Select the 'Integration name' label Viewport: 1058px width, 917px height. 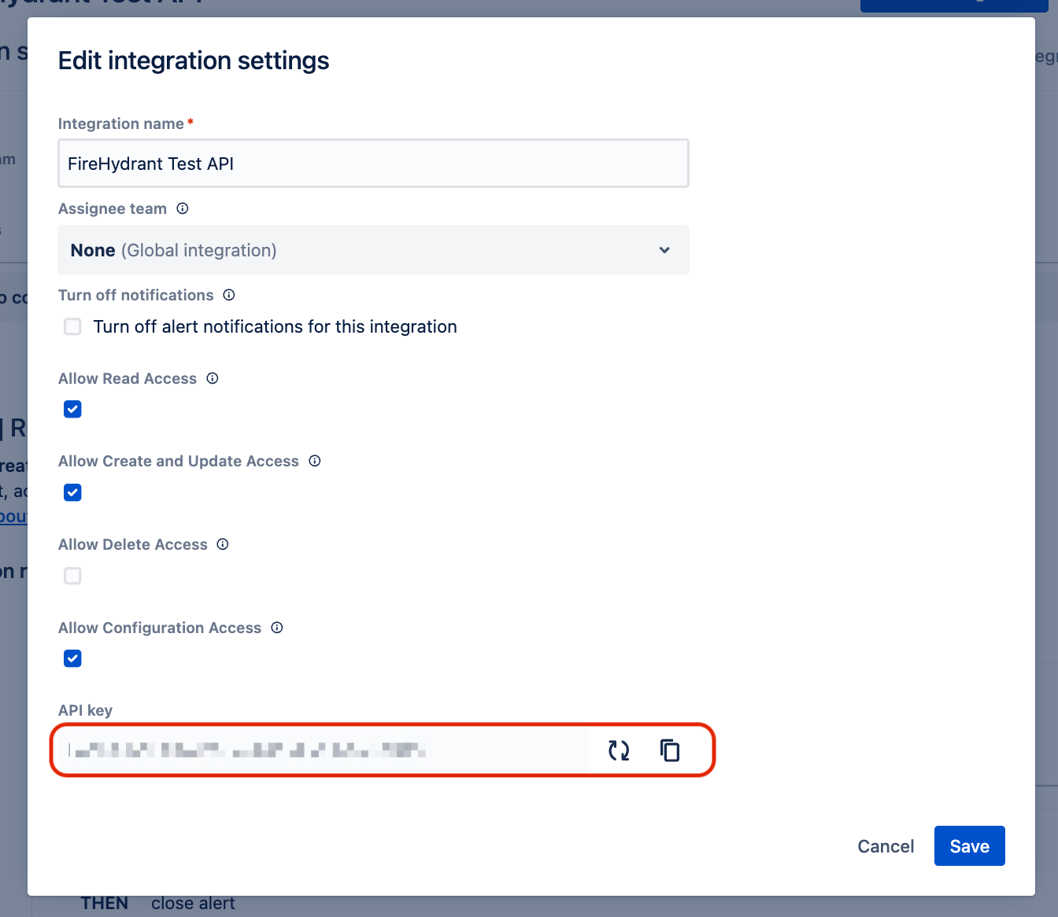[121, 123]
